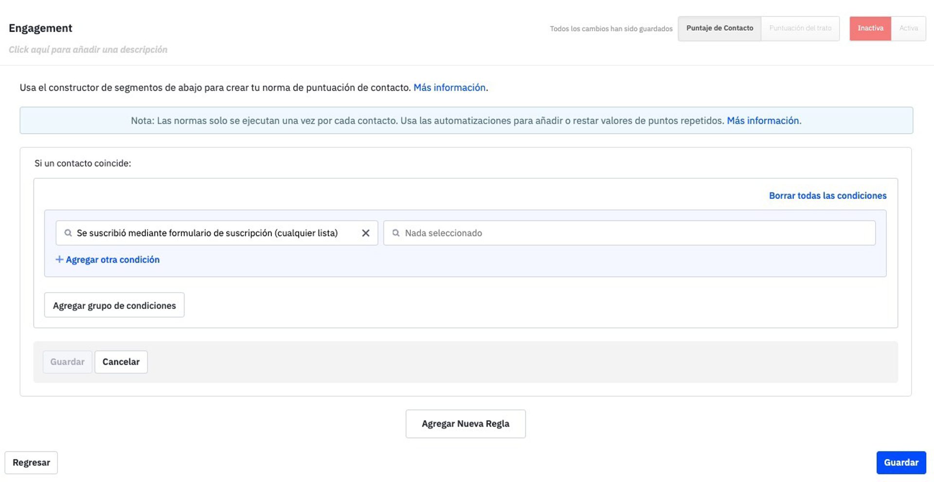Switch the score status to Activa
Image resolution: width=934 pixels, height=482 pixels.
coord(908,28)
